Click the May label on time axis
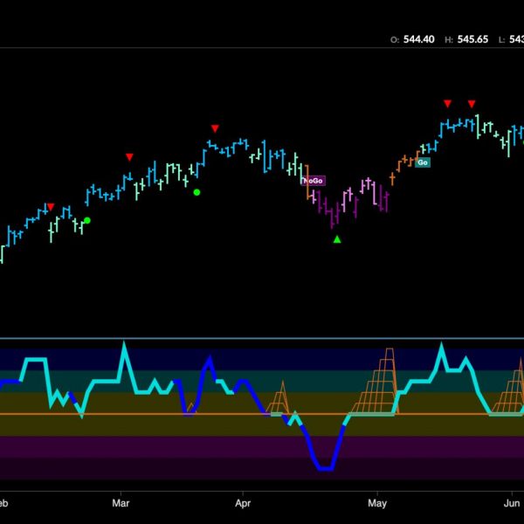Image resolution: width=524 pixels, height=524 pixels. point(377,503)
